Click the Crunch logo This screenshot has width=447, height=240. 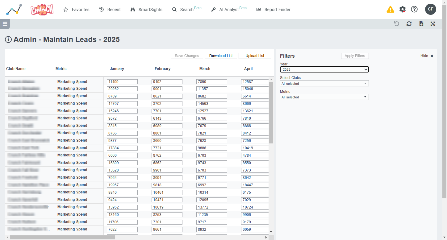42,9
